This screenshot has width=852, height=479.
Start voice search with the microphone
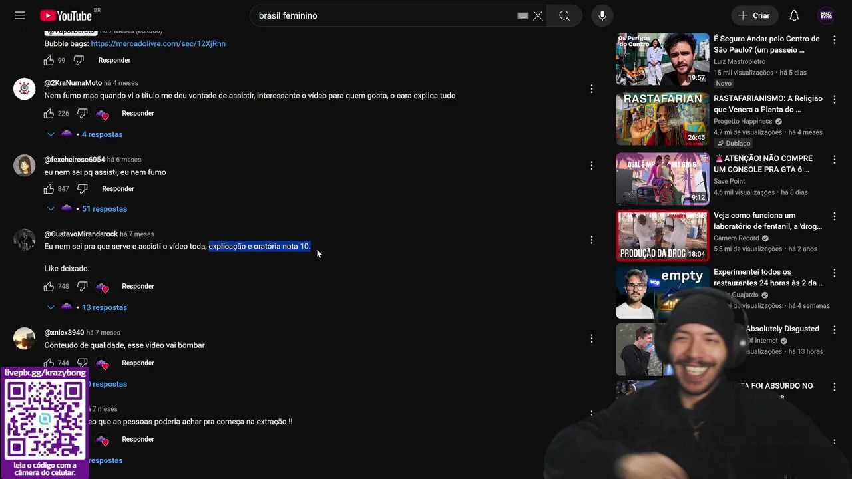[602, 15]
